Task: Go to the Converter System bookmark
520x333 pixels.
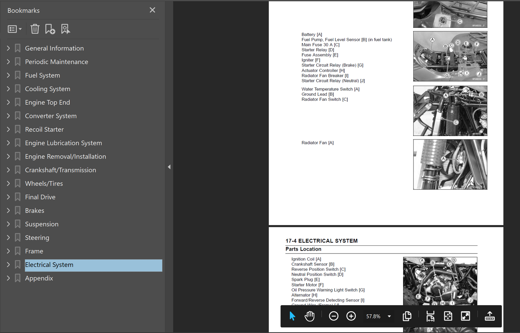Action: [51, 116]
